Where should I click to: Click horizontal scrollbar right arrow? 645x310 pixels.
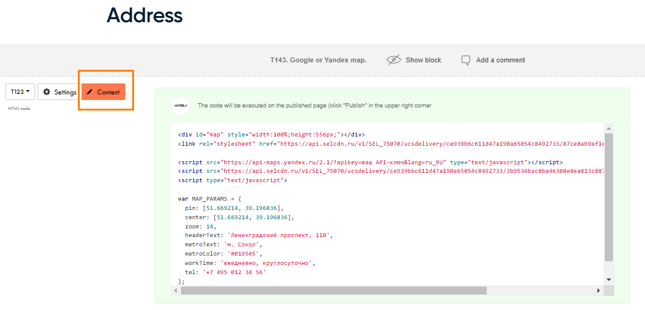coord(599,291)
